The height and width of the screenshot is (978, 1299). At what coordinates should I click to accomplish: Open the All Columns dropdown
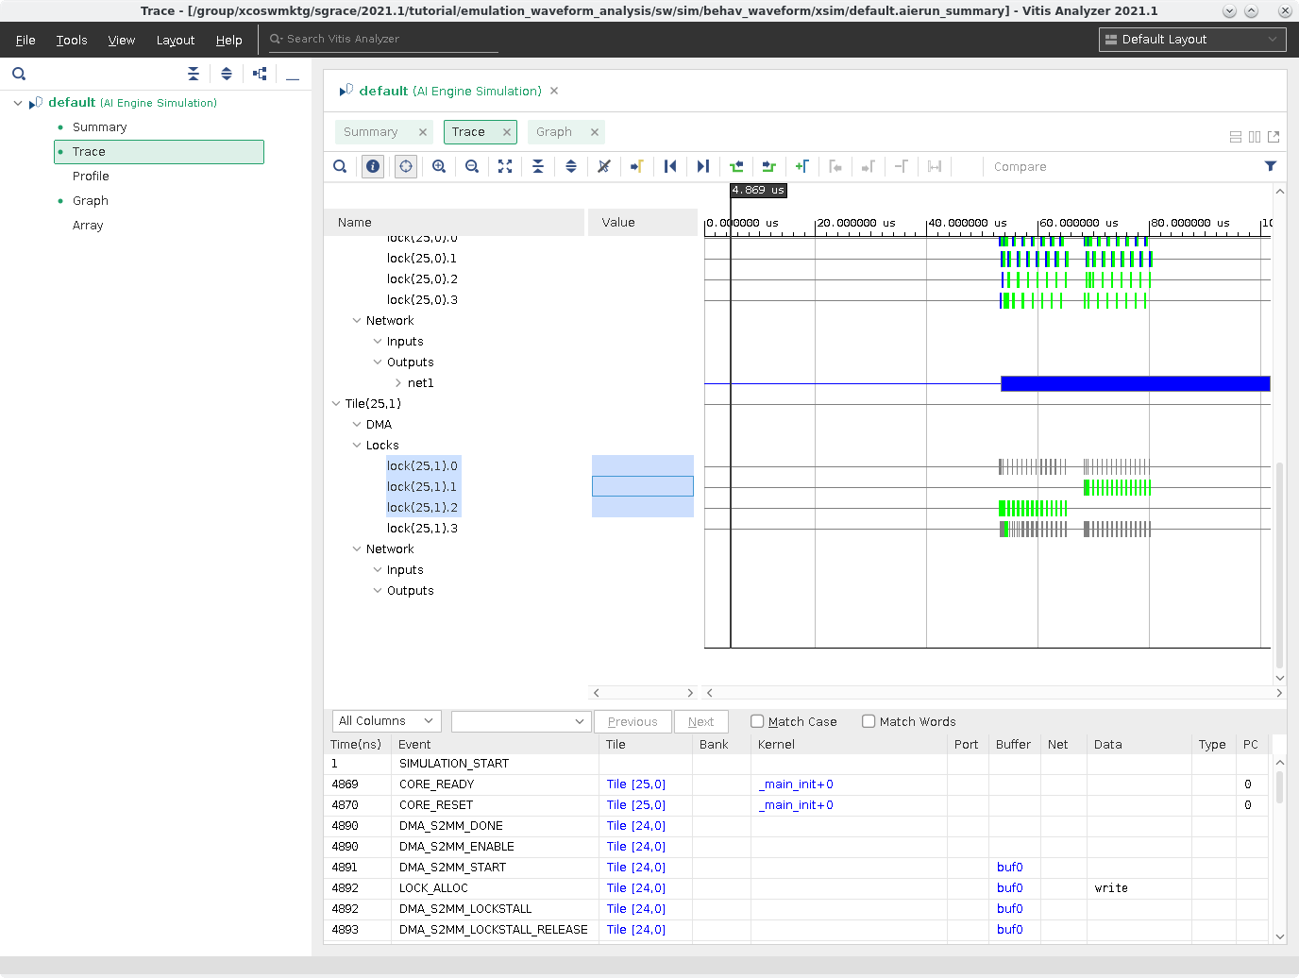(387, 721)
